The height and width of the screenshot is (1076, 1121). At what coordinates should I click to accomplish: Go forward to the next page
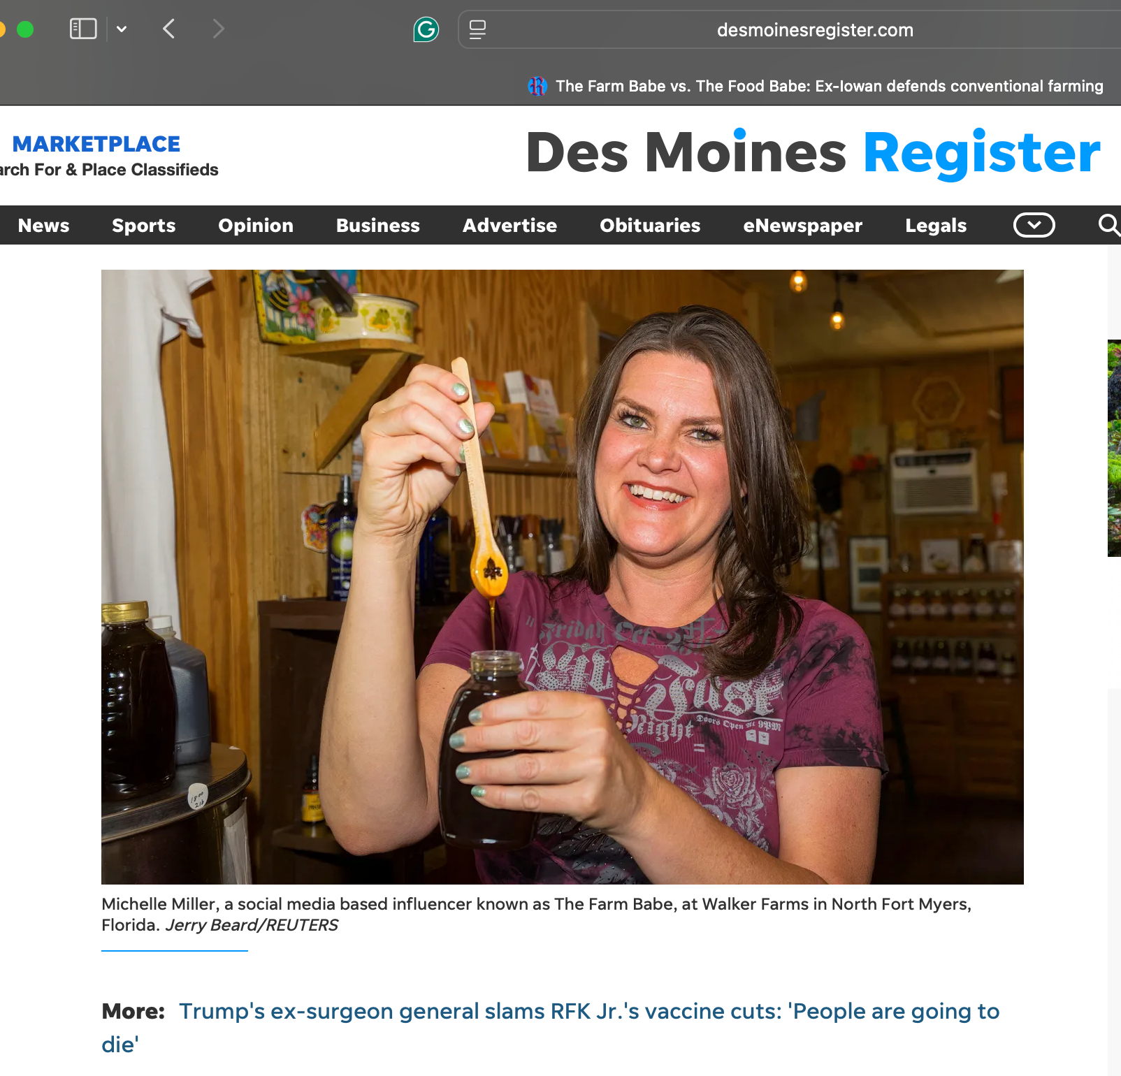pyautogui.click(x=218, y=29)
